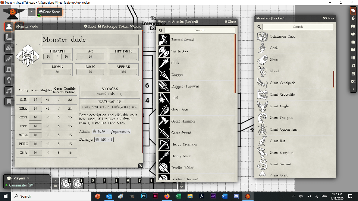Screen dimensions: 358x201
Task: Collapse the right sidebar with arrow
Action: click(353, 90)
